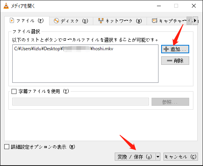The width and height of the screenshot is (203, 166).
Task: Click the tab scroll right arrow
Action: (x=195, y=21)
